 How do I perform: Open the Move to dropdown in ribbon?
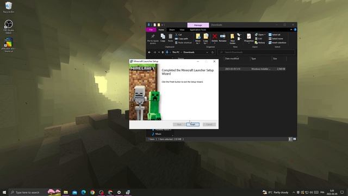pyautogui.click(x=198, y=39)
